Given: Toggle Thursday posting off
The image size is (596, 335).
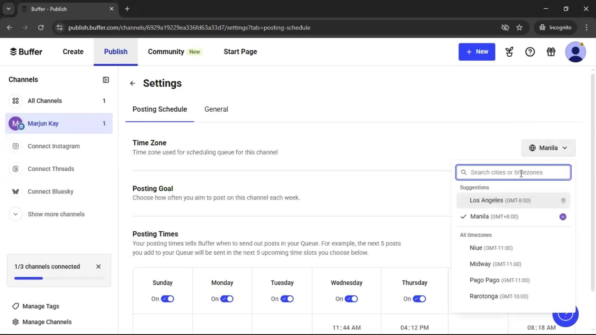Looking at the screenshot, I should [420, 299].
